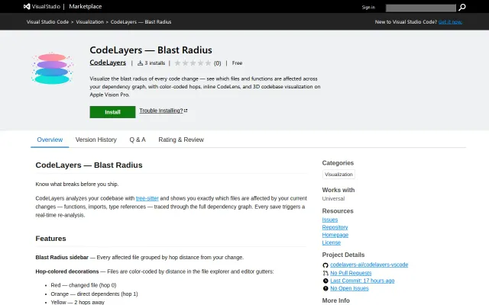Click the open issues alert icon

click(x=325, y=288)
